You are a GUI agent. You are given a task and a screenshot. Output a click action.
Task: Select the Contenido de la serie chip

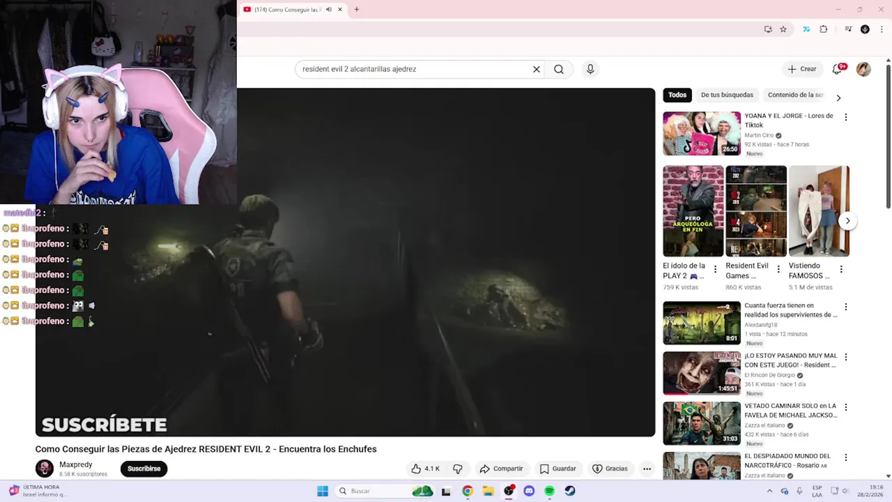point(795,95)
